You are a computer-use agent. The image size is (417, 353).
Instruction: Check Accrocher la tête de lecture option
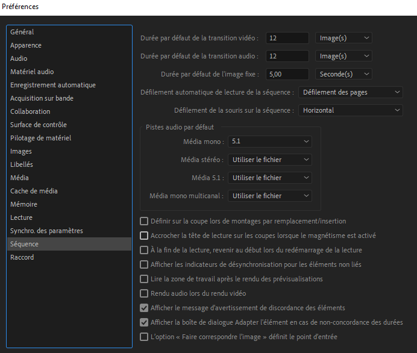(x=144, y=236)
